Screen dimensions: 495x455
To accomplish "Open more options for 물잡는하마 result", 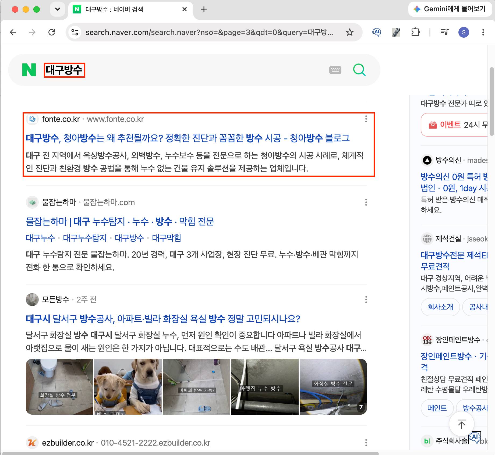I will pos(366,202).
